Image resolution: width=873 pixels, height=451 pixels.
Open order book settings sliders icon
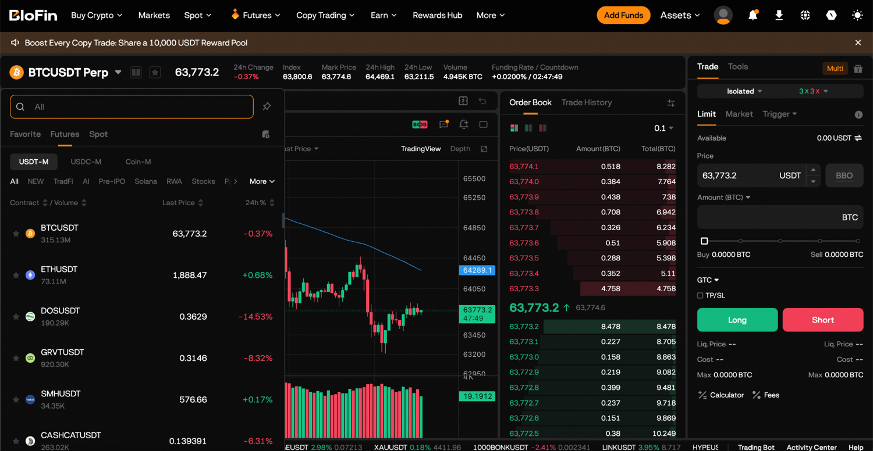671,103
